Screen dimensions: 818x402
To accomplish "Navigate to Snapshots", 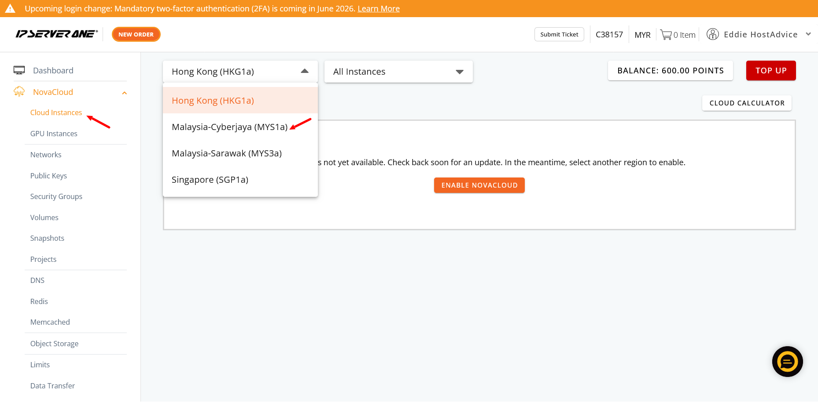I will 47,238.
